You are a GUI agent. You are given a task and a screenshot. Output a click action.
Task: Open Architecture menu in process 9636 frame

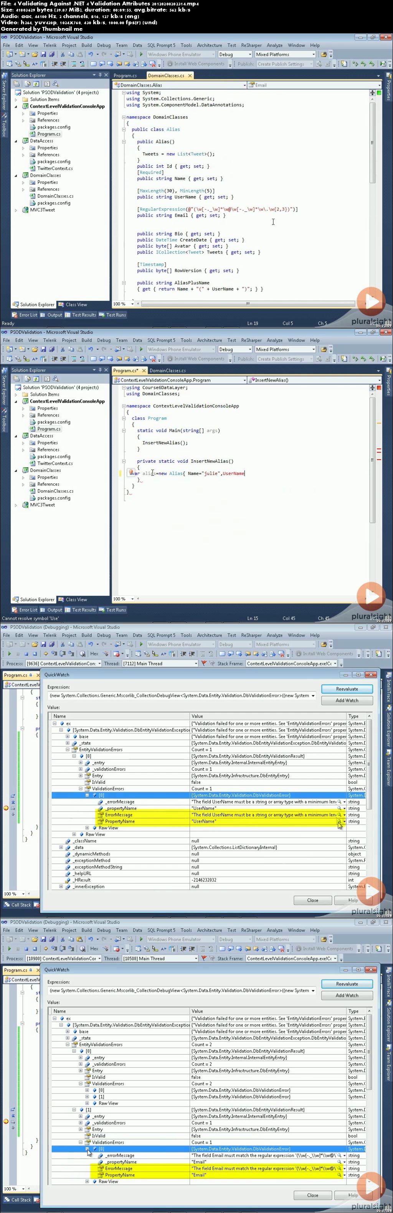coord(210,635)
